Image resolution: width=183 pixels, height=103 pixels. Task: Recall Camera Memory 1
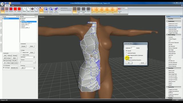[94, 10]
